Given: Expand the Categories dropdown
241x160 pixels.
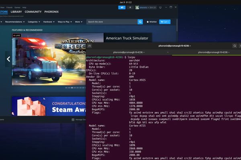Looking at the screenshot, I should click(x=34, y=22).
